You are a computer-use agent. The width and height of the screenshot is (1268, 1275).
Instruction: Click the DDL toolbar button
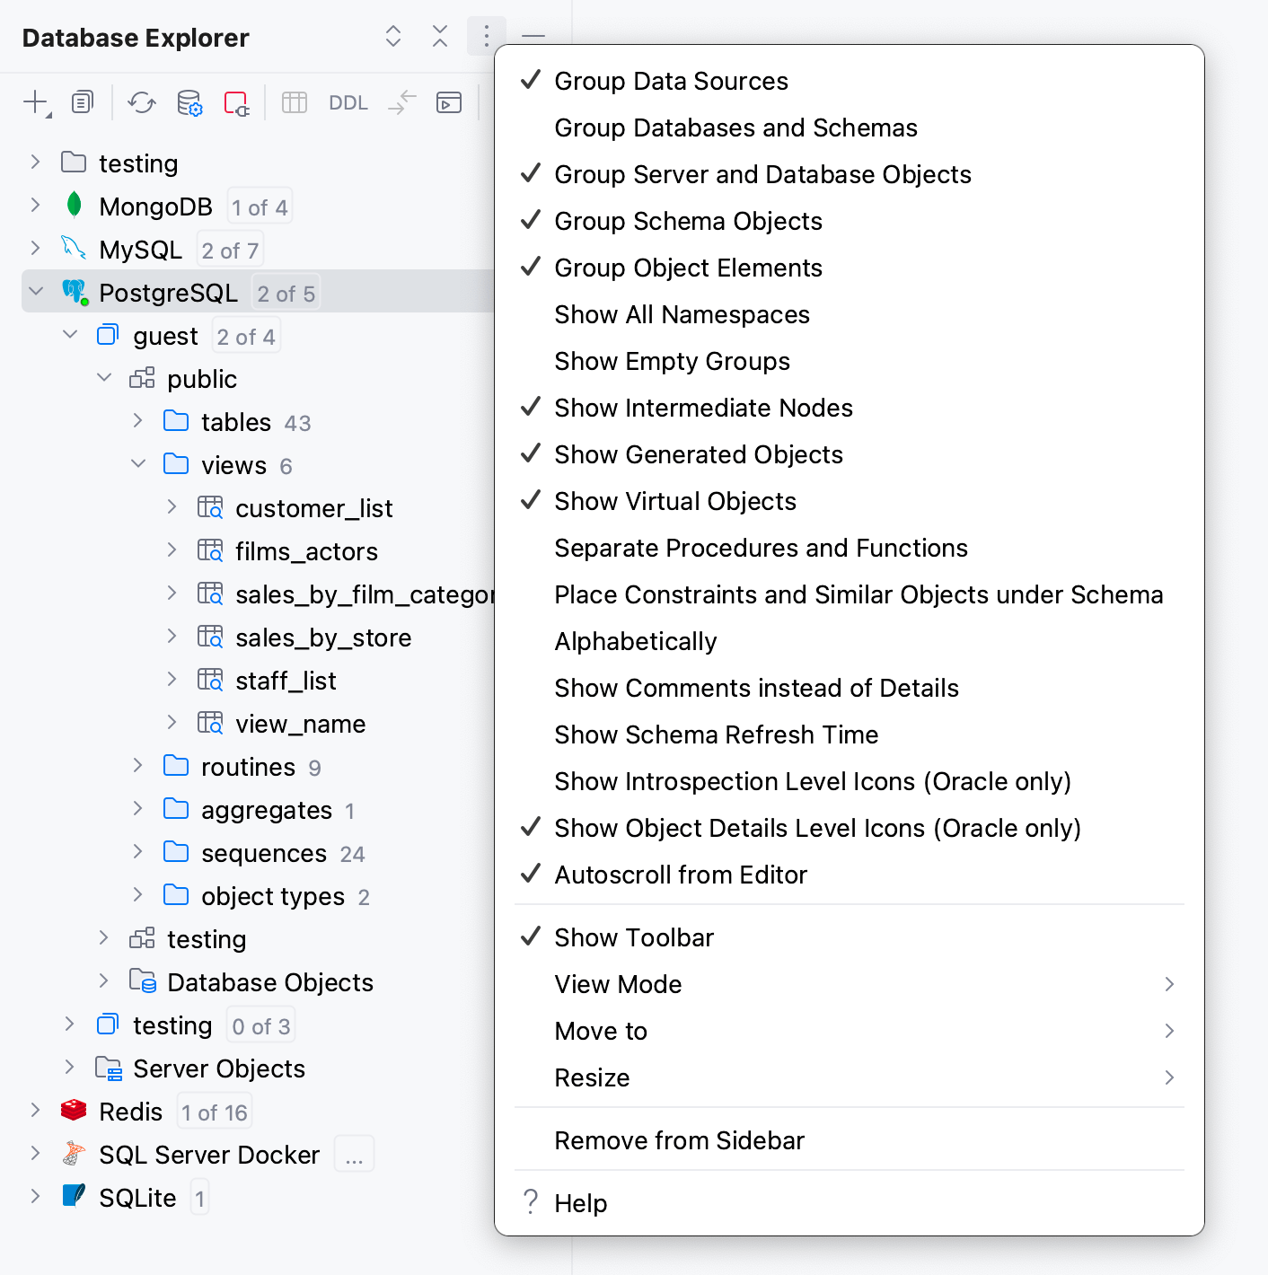pos(348,102)
